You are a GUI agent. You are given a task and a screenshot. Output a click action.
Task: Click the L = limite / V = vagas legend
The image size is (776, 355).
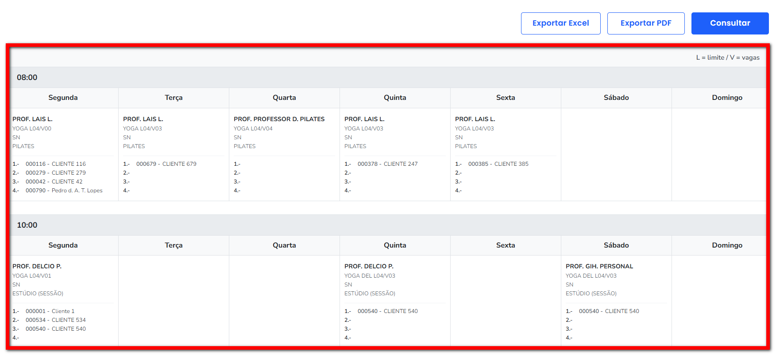(727, 57)
